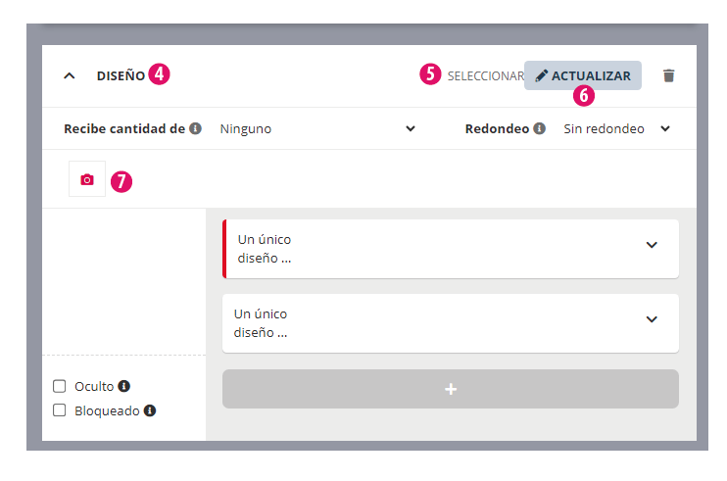This screenshot has width=727, height=481.
Task: Click the red camera image icon
Action: tap(87, 179)
